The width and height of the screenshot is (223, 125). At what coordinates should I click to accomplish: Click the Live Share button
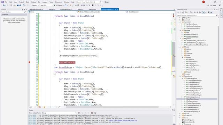212,6
